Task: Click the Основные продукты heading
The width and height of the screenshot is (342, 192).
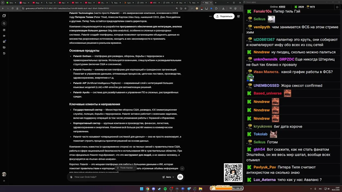Action: (x=84, y=51)
